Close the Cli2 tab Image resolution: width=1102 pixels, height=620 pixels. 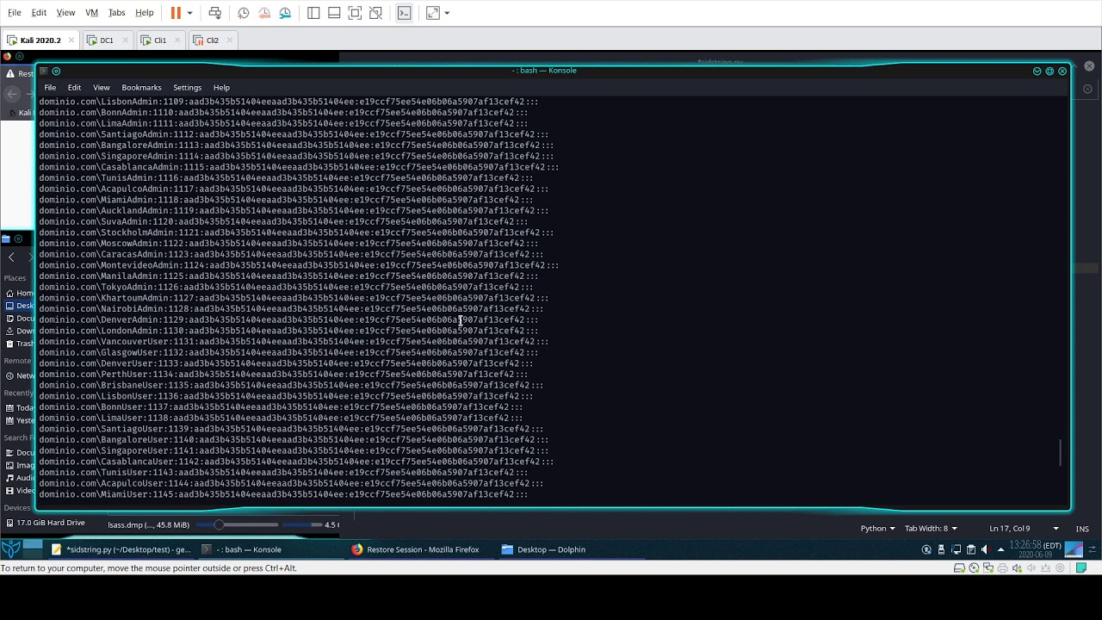(232, 40)
